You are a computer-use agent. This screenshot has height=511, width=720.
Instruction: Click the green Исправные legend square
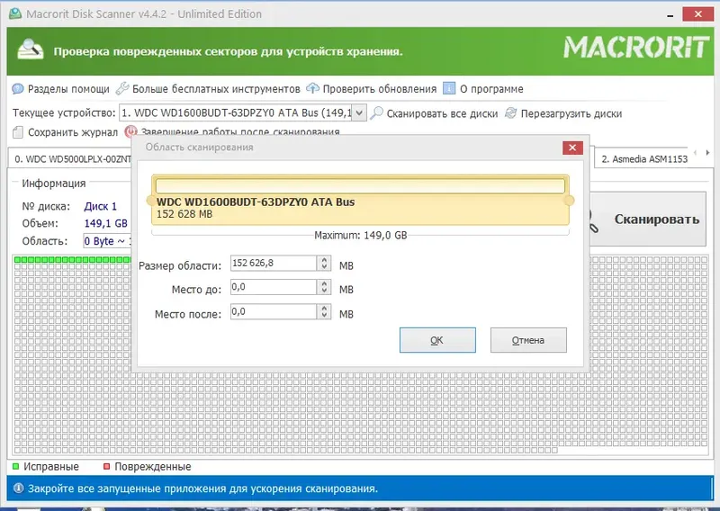pos(16,466)
